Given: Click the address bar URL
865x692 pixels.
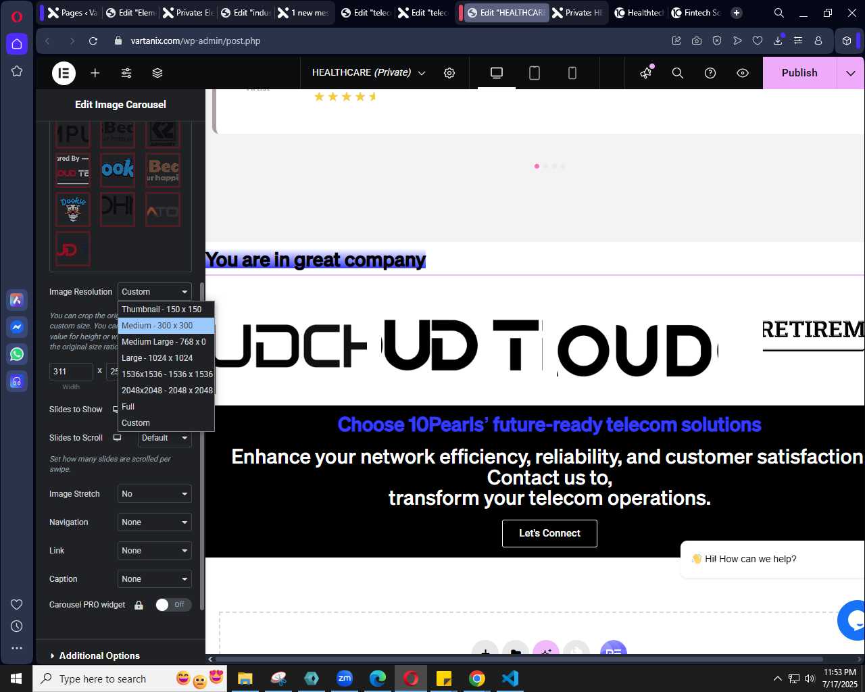Looking at the screenshot, I should click(x=195, y=41).
